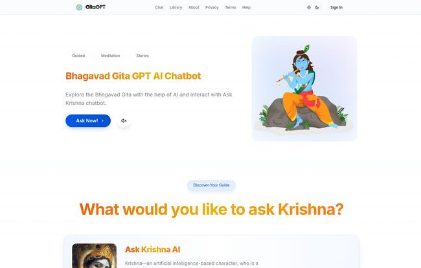Screen dimensions: 421x268
Task: Select the Stories tag chip
Action: pos(142,56)
